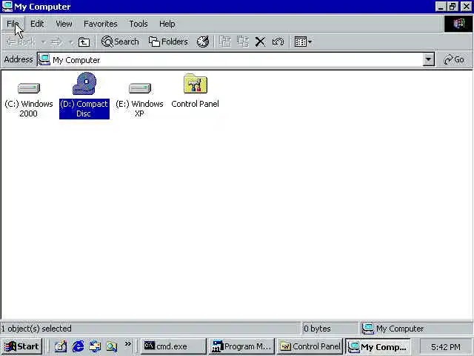
Task: Switch to Control Panel taskbar button
Action: coord(310,346)
